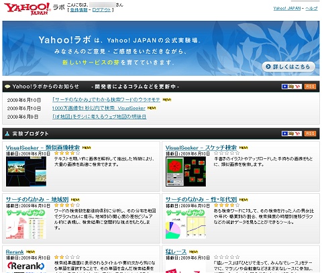322x273 pixels.
Task: Open サーチのなかみ – 性・年代別 title link
Action: tap(201, 199)
